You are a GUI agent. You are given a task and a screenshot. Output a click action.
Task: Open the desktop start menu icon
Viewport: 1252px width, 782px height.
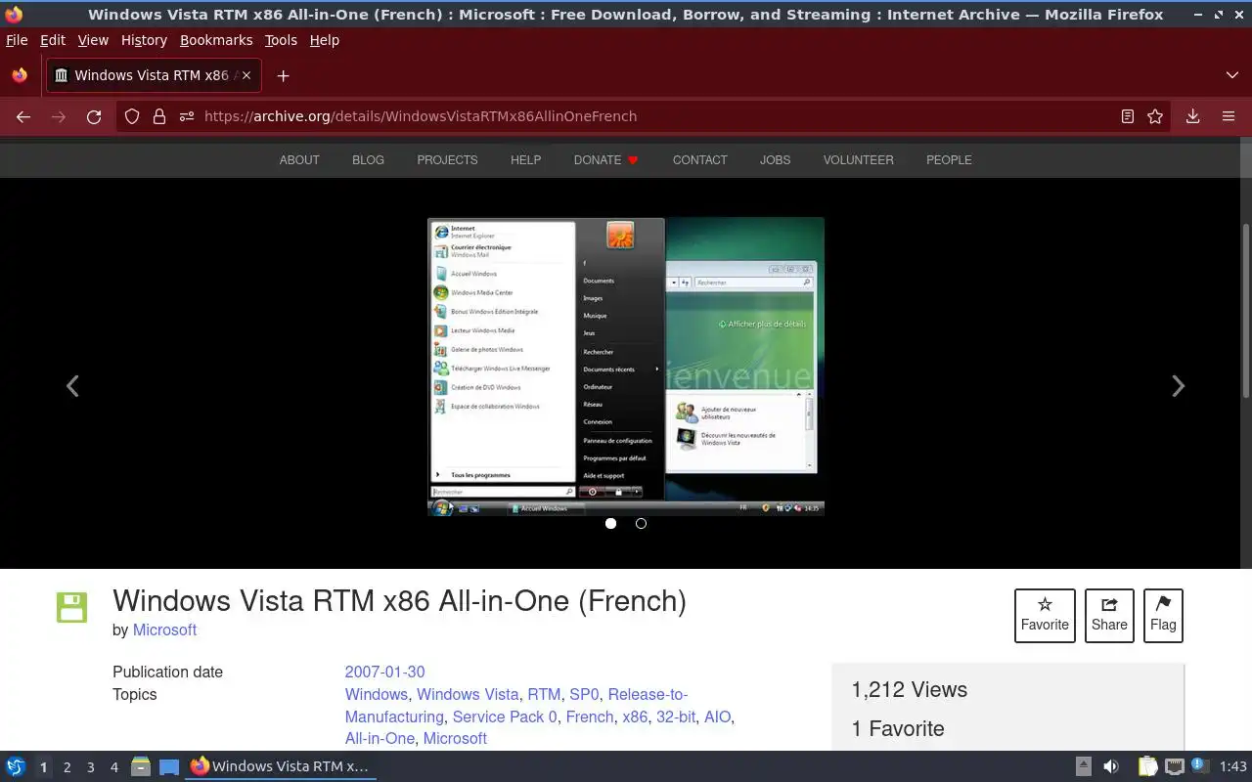[x=15, y=766]
